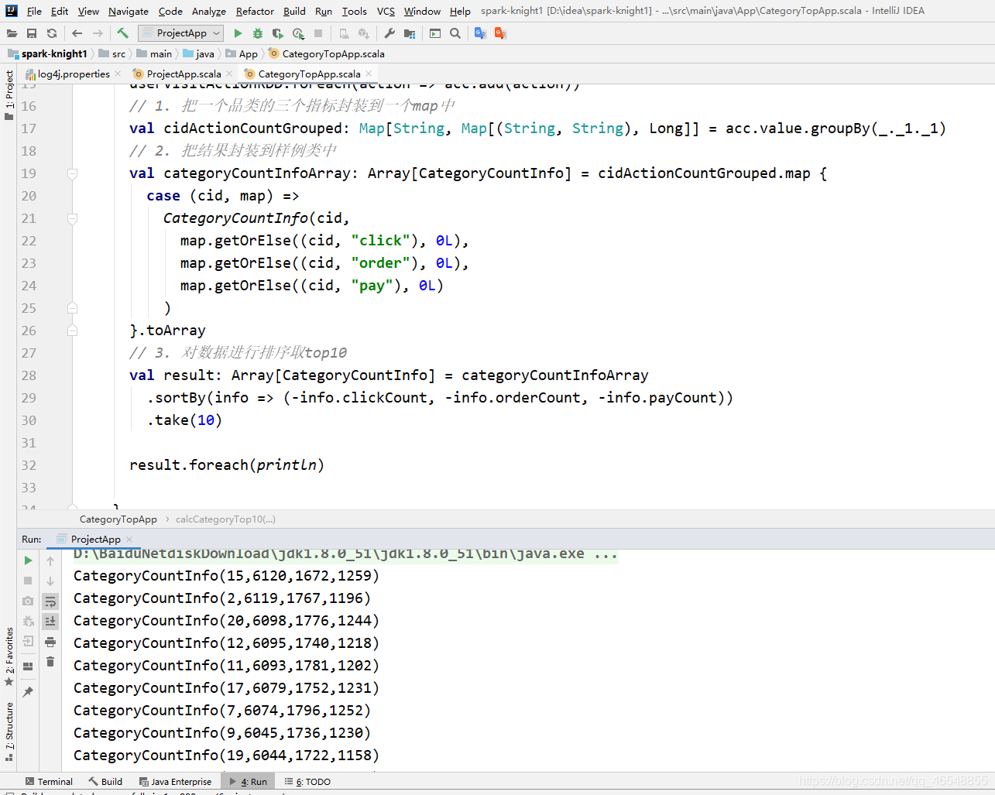Start debugging with the green bug icon
This screenshot has height=795, width=995.
click(x=258, y=33)
